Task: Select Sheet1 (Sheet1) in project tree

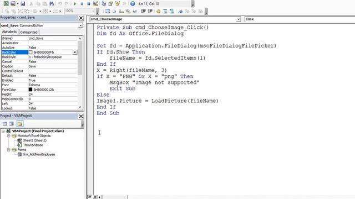Action: pos(34,140)
